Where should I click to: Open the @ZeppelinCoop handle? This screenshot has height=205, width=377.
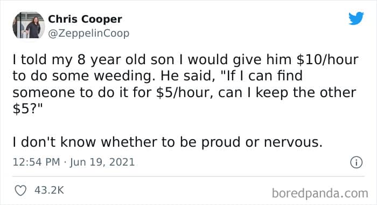tap(89, 33)
